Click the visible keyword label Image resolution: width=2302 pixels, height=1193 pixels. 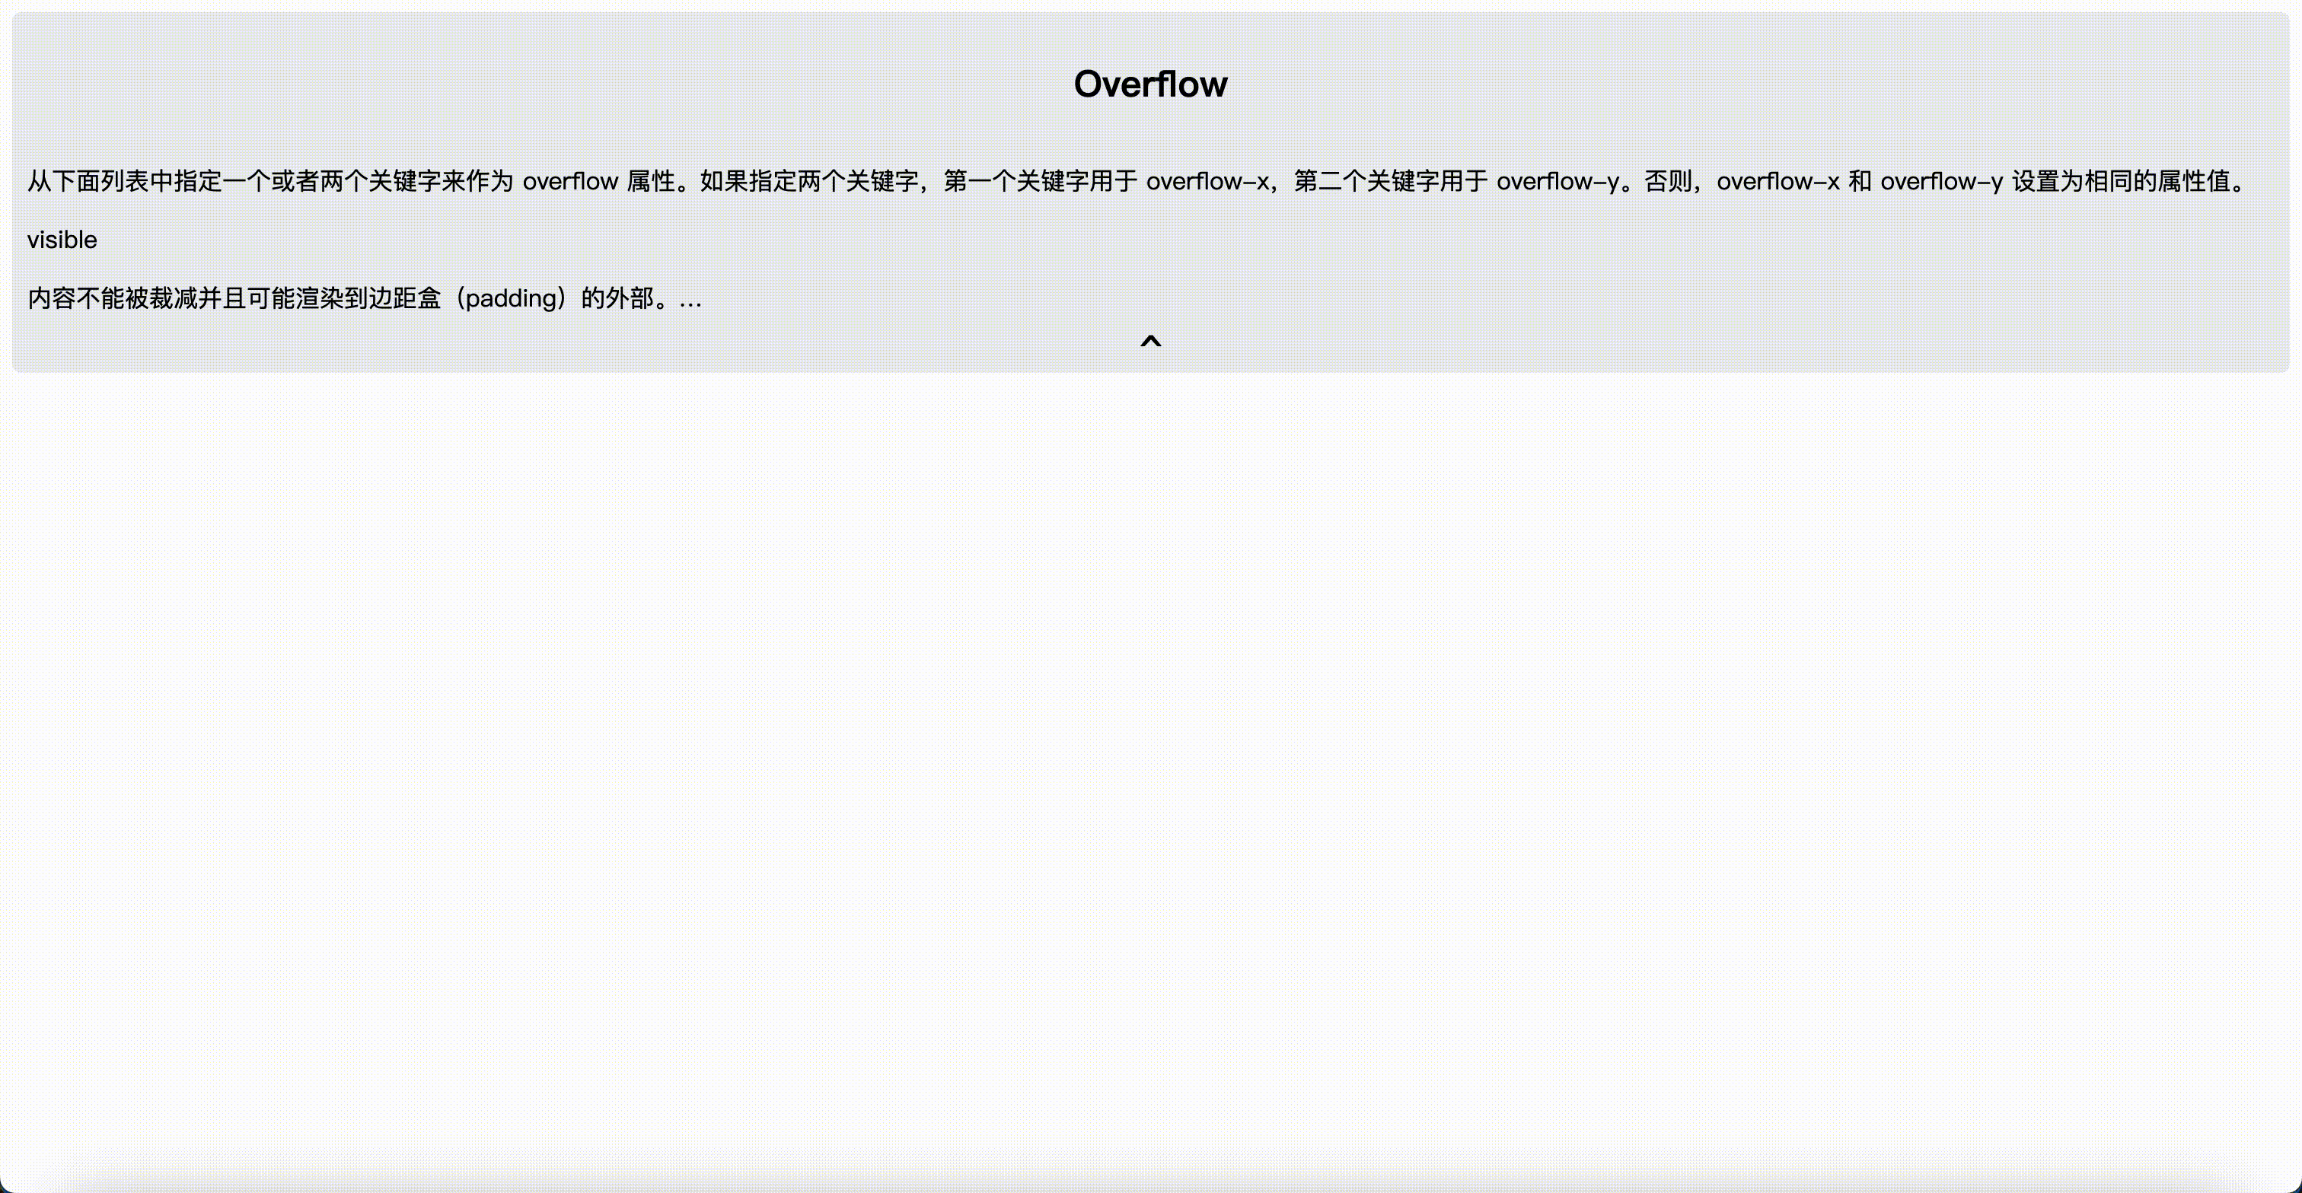pyautogui.click(x=61, y=238)
